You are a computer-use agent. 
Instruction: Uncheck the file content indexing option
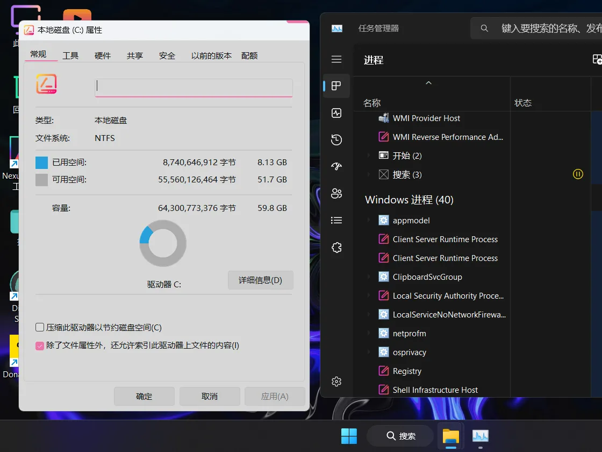(x=39, y=345)
